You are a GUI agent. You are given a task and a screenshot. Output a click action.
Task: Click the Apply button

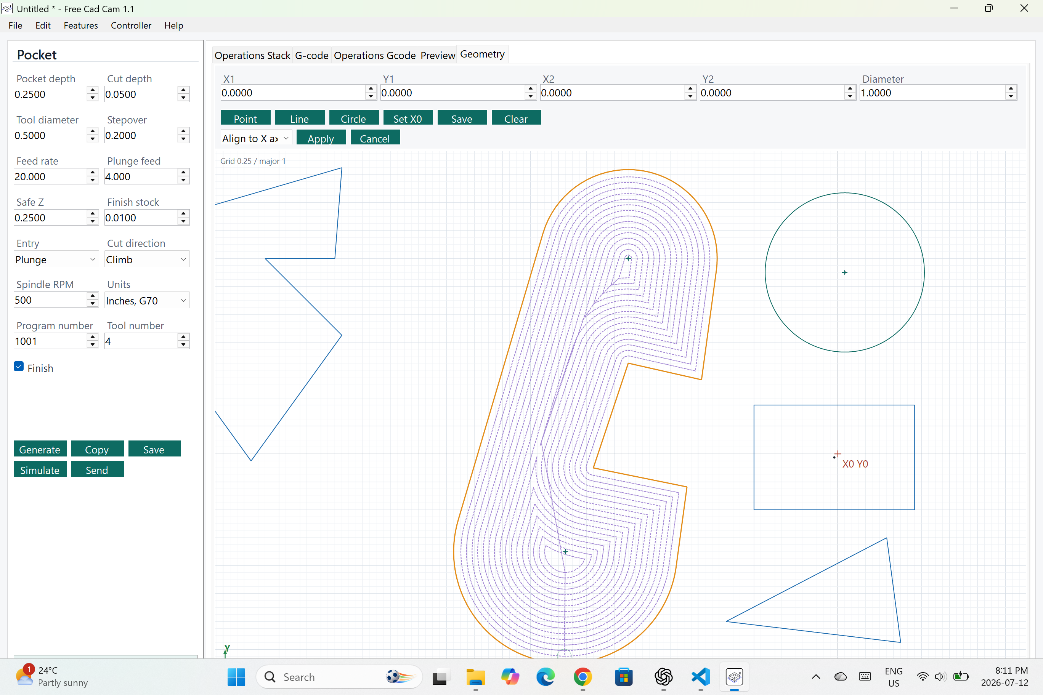[321, 138]
